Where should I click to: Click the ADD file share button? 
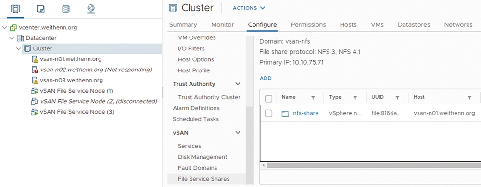click(x=266, y=78)
